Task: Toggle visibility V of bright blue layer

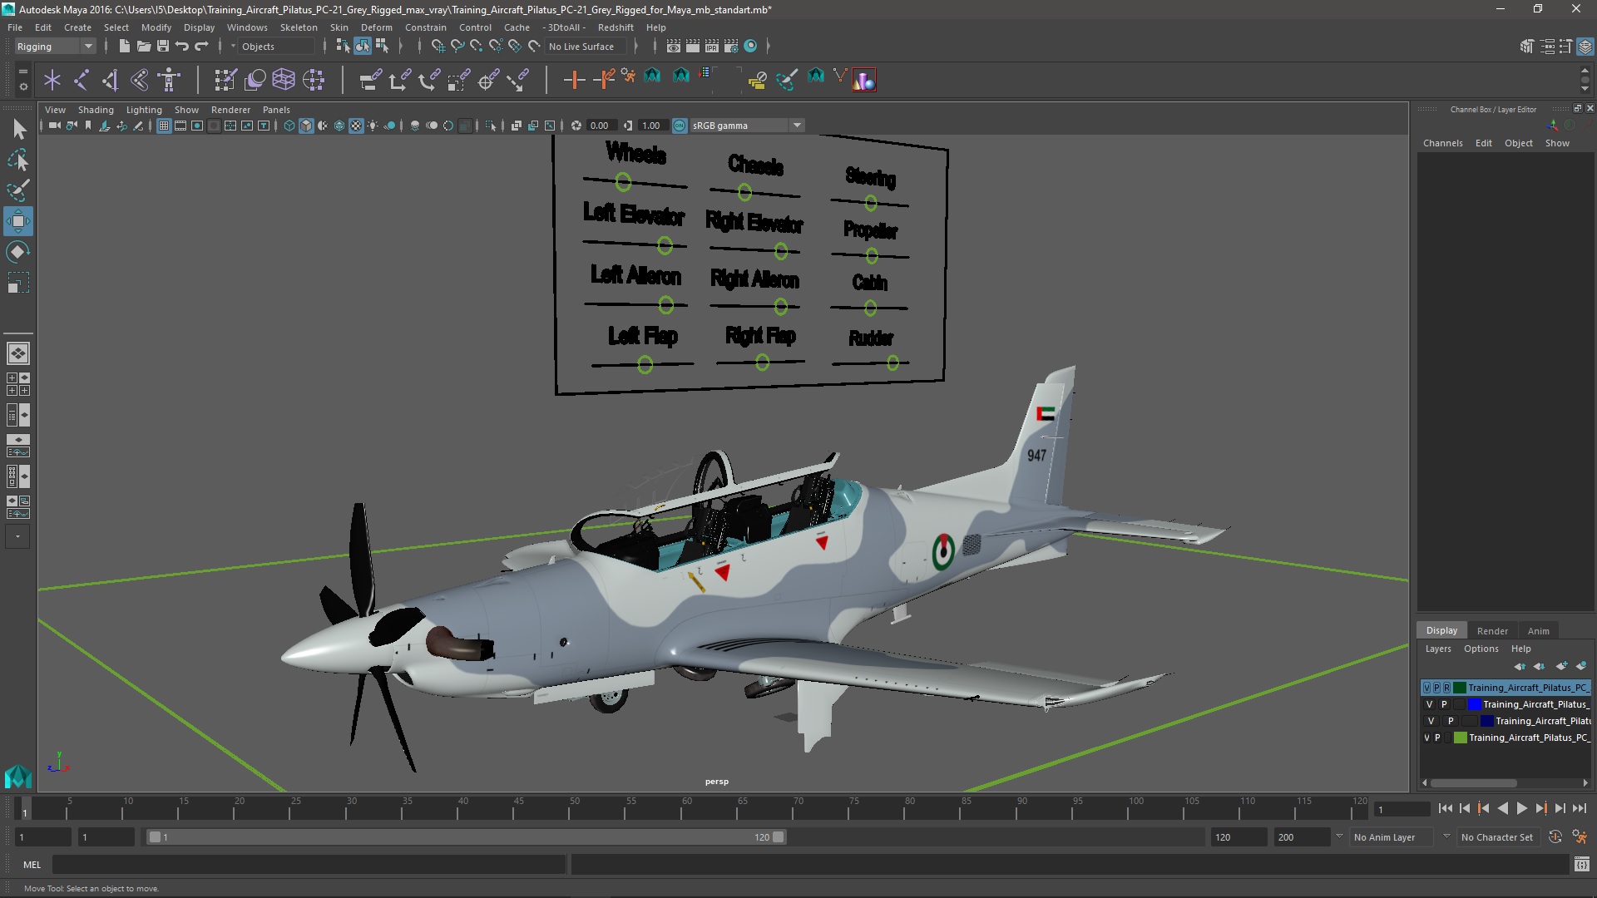Action: point(1430,704)
